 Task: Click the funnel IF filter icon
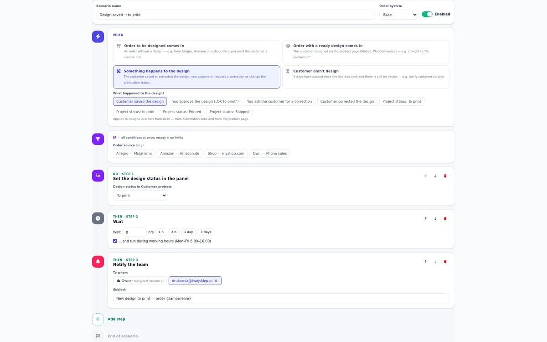click(98, 139)
